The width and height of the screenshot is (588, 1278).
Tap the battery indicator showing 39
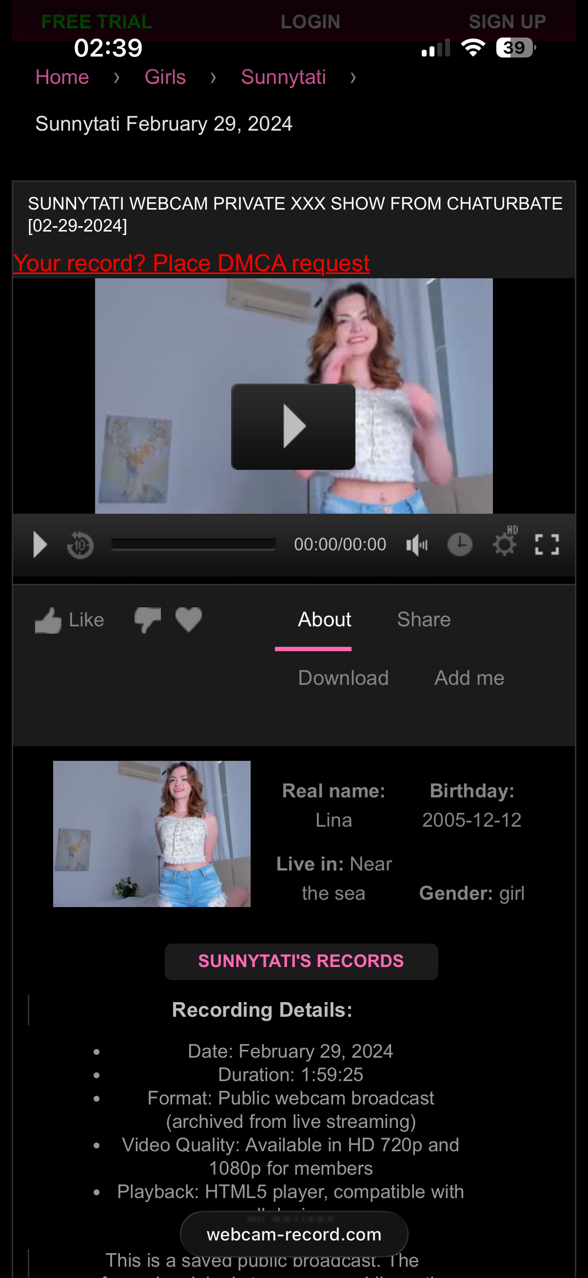tap(516, 48)
